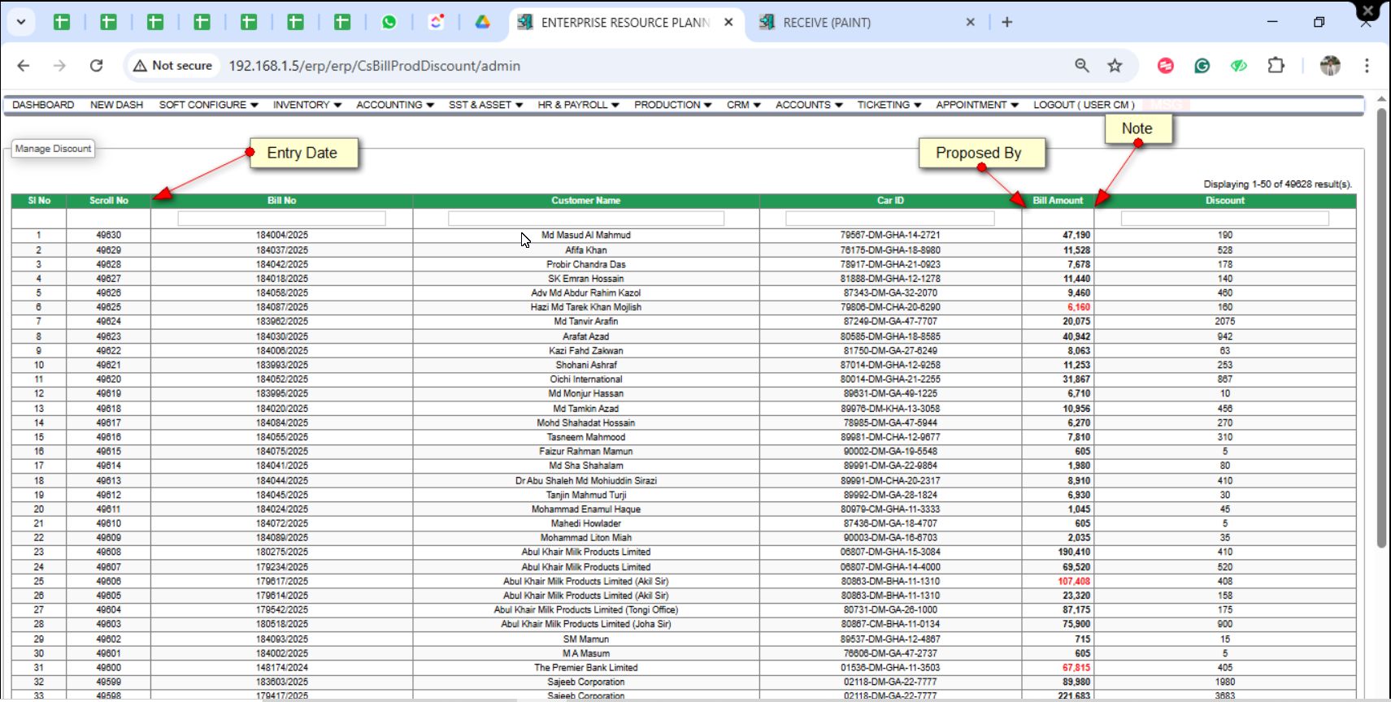Switch to the RECEIVE (PAINT) tab
The image size is (1391, 702).
tap(827, 23)
